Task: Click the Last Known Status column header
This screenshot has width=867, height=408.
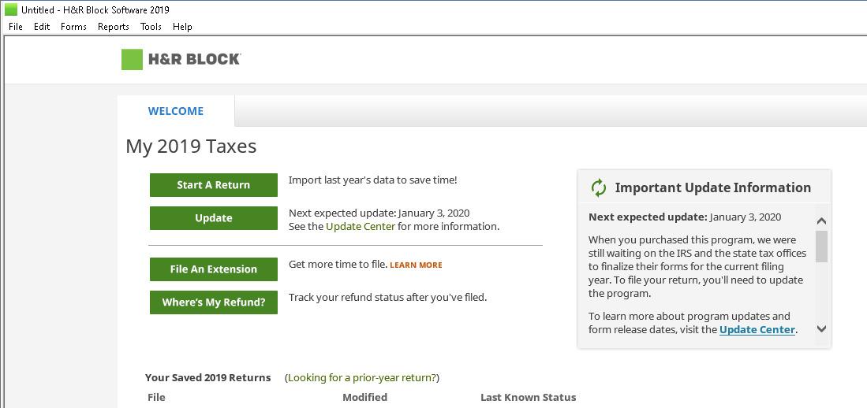Action: click(528, 397)
